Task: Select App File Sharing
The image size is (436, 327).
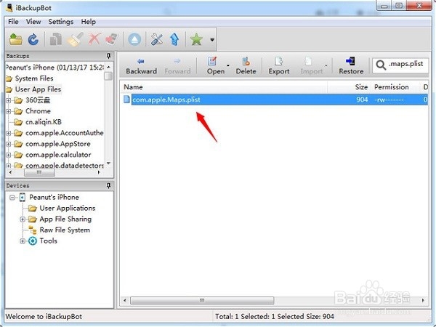Action: click(65, 219)
